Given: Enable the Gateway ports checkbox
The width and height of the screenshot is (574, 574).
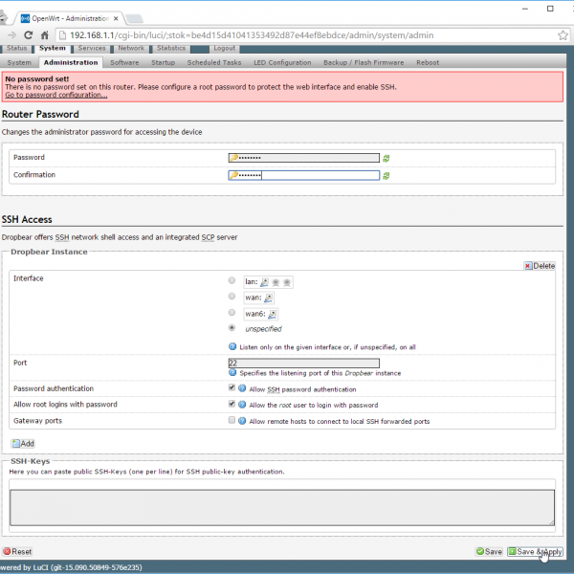Looking at the screenshot, I should tap(232, 421).
